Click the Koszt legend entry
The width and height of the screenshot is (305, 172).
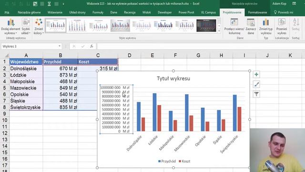184,161
